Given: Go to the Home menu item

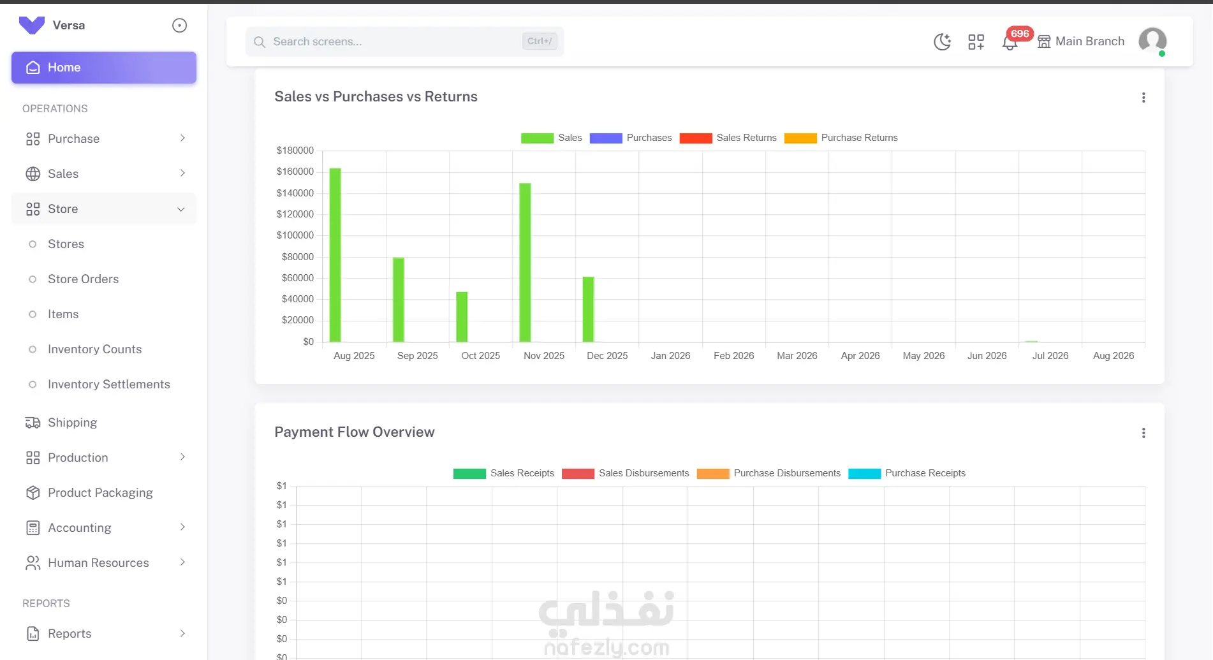Looking at the screenshot, I should (104, 68).
